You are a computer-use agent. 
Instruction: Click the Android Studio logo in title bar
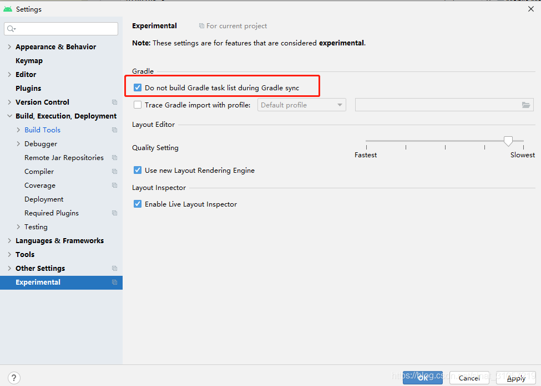pyautogui.click(x=8, y=9)
